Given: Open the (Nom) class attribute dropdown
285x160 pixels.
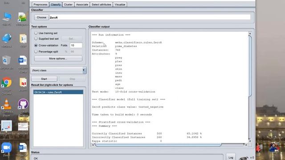Looking at the screenshot, I should 58,70.
